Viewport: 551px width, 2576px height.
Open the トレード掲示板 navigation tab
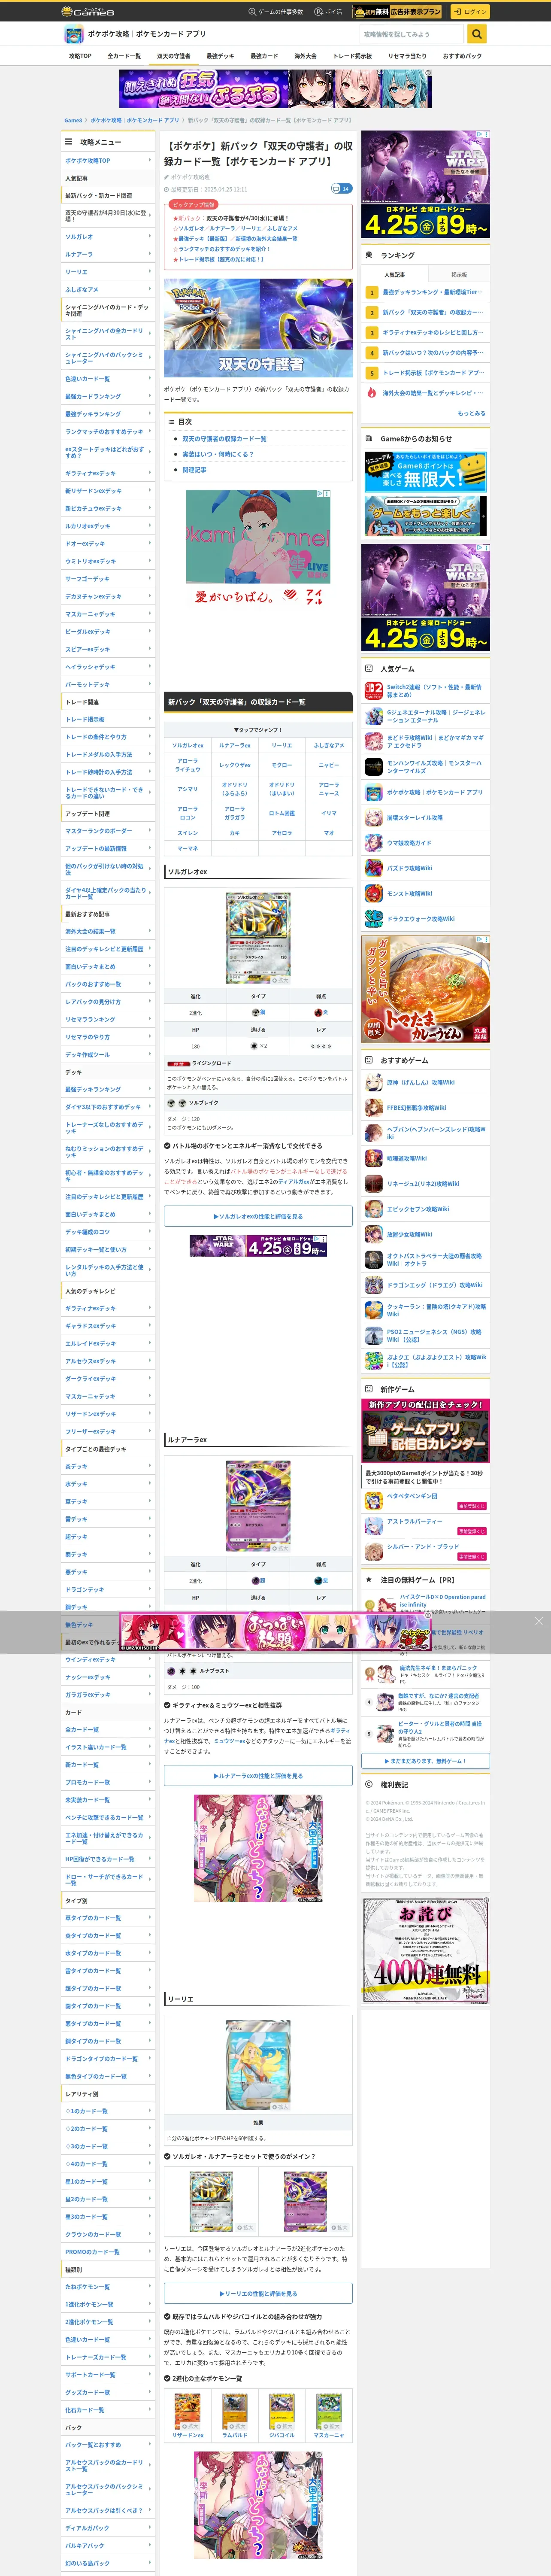click(x=352, y=56)
